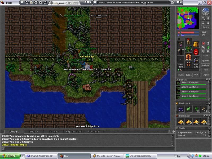The height and width of the screenshot is (159, 212).
Task: Select the amulet slot in inventory
Action: tap(181, 44)
